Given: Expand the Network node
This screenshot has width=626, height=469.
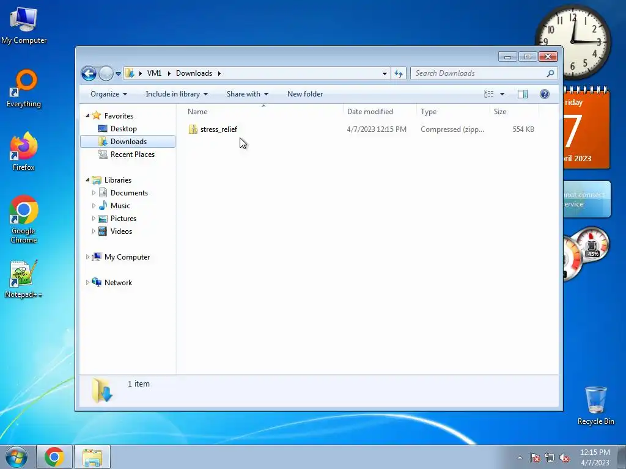Looking at the screenshot, I should click(87, 283).
